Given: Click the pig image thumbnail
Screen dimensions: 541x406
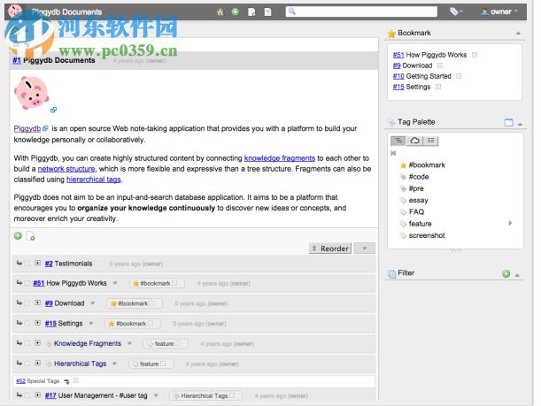Looking at the screenshot, I should (31, 93).
